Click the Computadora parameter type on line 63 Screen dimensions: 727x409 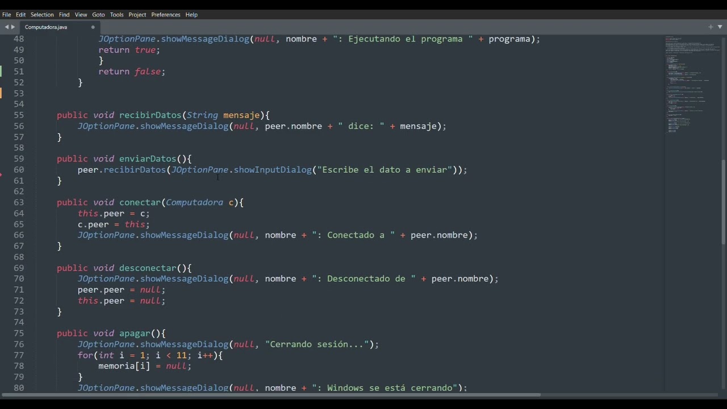[194, 203]
